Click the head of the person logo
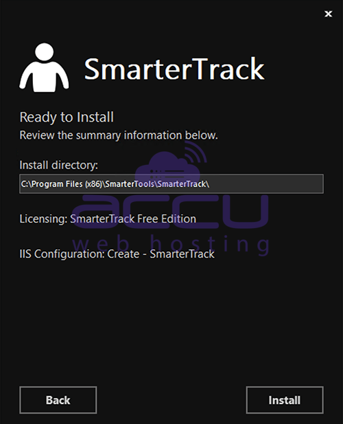Viewport: 343px width, 424px height. coord(45,52)
